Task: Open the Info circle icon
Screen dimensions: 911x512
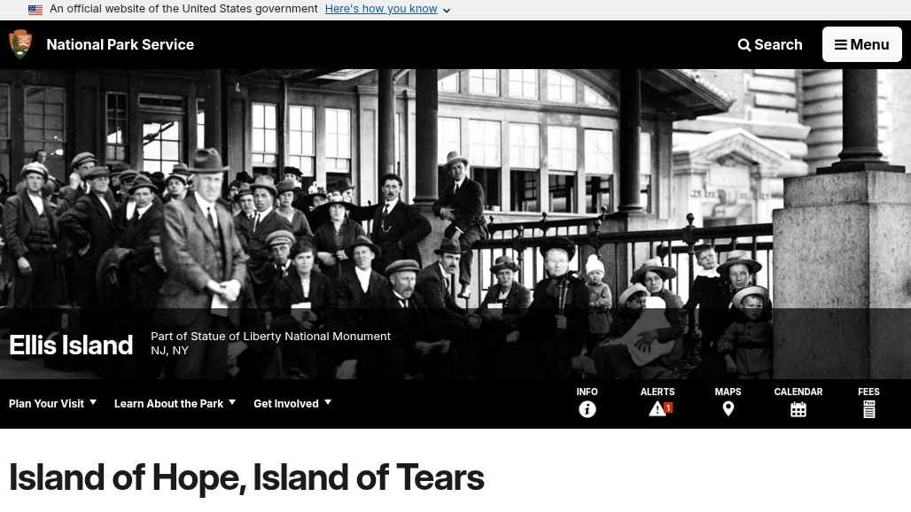Action: point(587,410)
